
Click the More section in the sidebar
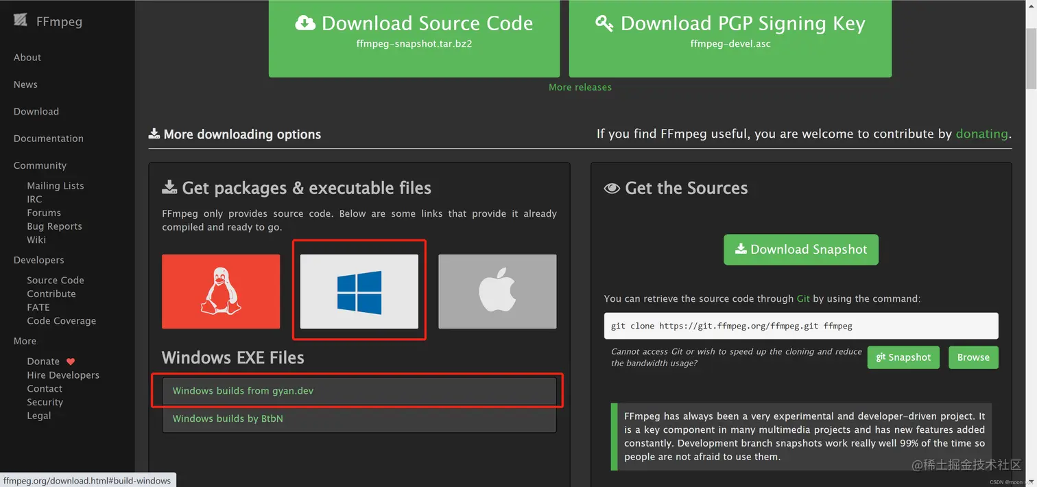25,341
